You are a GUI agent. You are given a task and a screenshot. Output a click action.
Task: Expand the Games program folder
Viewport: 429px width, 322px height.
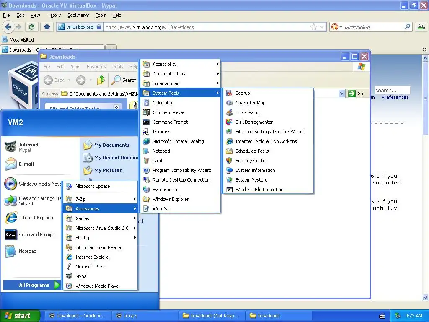pyautogui.click(x=101, y=218)
